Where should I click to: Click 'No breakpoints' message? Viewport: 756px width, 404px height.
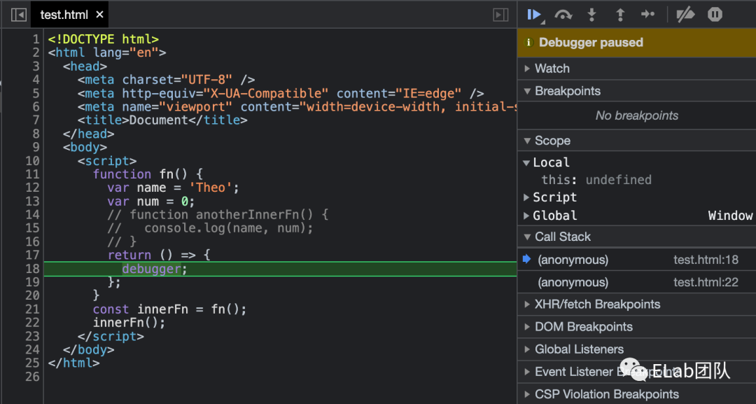point(636,116)
